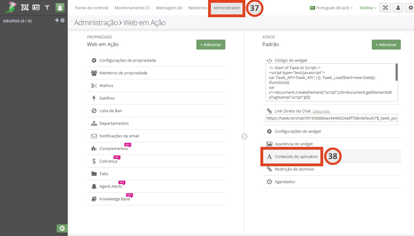Click the widget code scrollbar
Viewport: 414px width, 236px height.
coord(396,72)
